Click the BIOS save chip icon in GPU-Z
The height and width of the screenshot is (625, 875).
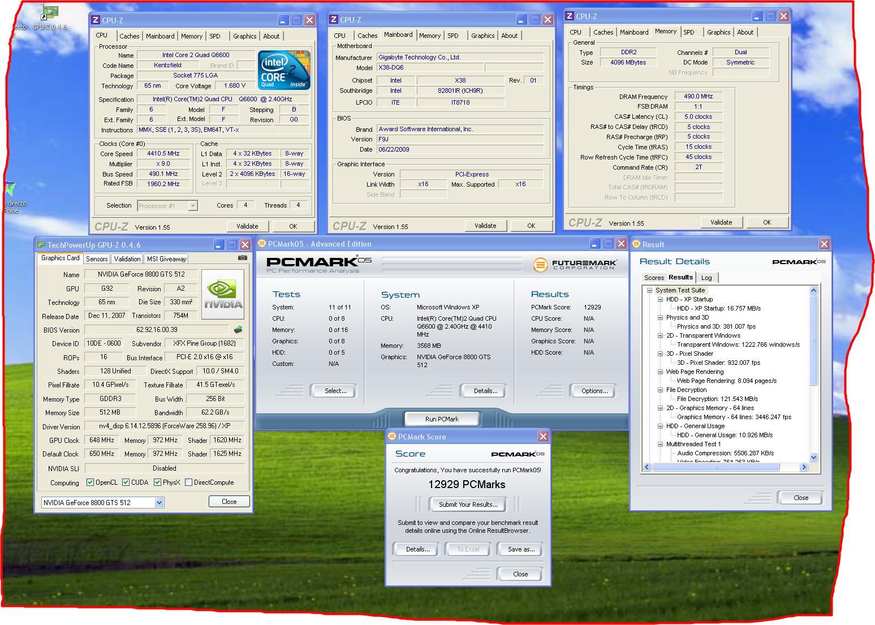click(238, 329)
